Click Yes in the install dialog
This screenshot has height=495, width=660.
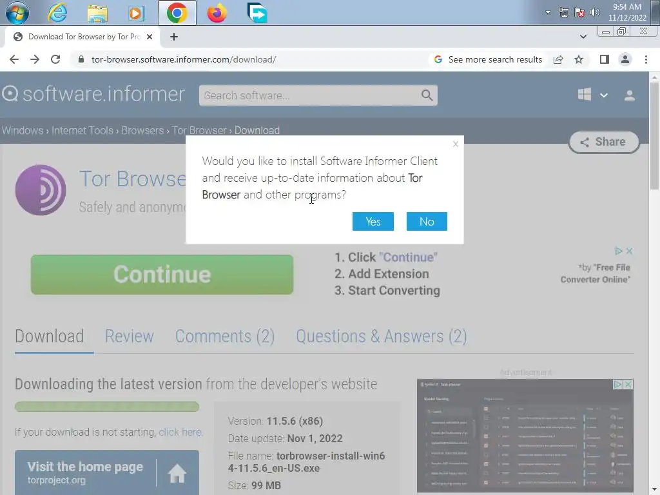pyautogui.click(x=373, y=222)
